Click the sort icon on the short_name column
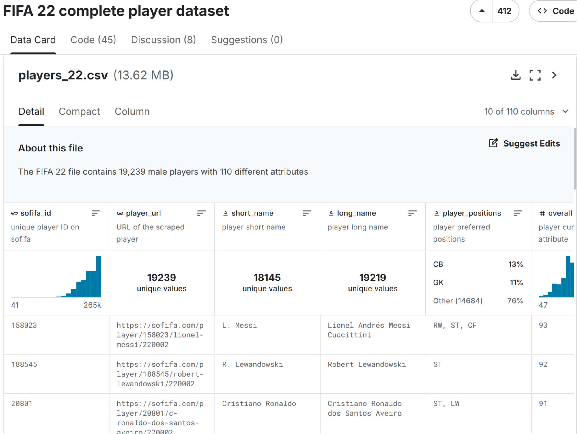The height and width of the screenshot is (434, 577). point(307,213)
